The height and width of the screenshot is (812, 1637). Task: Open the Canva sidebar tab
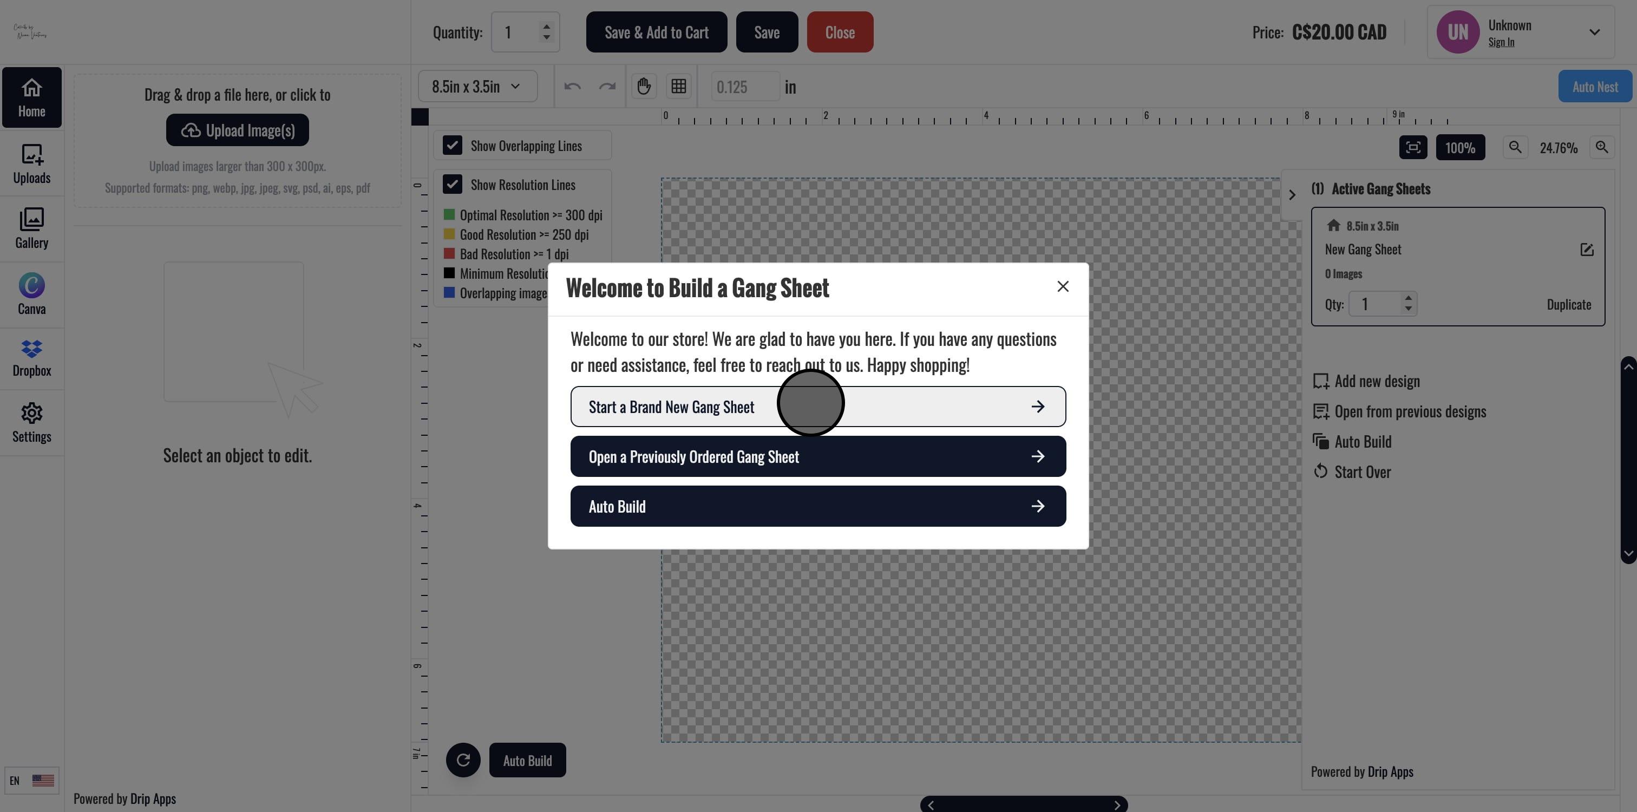(x=32, y=294)
